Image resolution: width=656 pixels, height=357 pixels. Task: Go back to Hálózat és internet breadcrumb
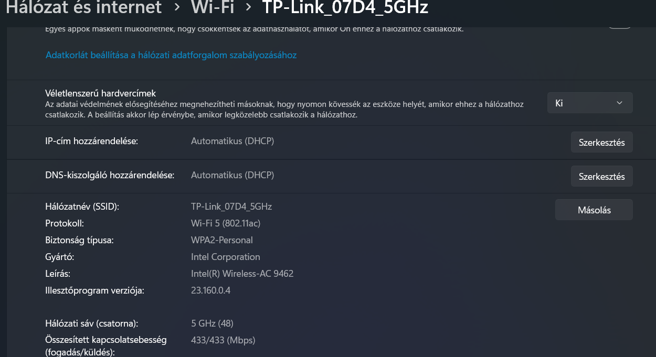[83, 7]
